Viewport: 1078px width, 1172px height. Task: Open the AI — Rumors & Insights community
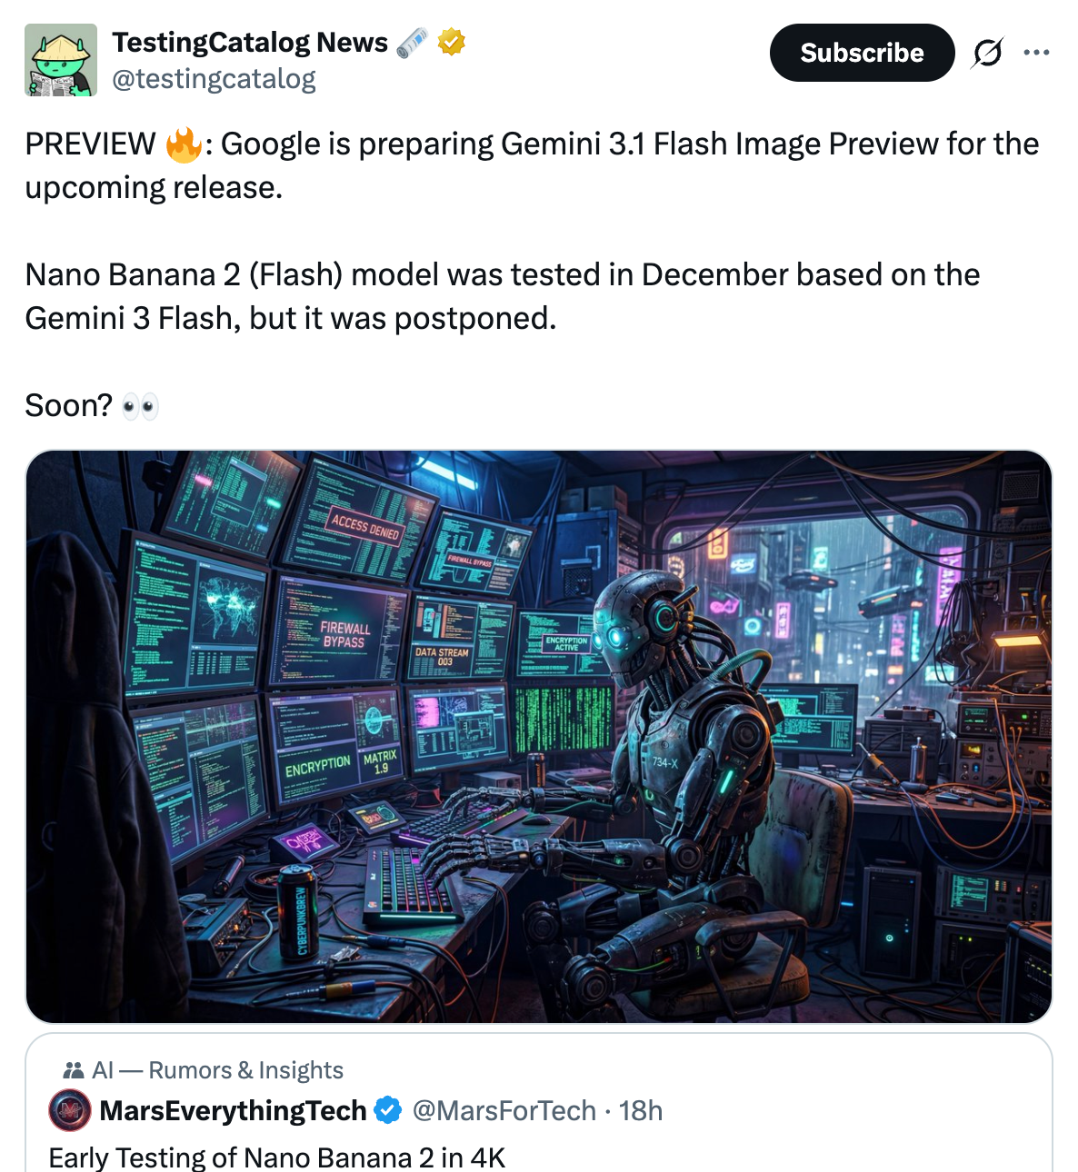pyautogui.click(x=218, y=1070)
